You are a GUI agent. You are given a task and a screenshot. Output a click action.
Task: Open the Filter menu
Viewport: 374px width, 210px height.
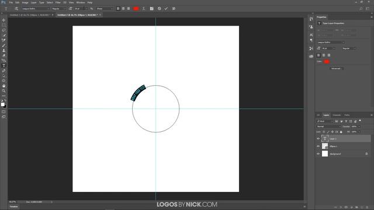(58, 2)
